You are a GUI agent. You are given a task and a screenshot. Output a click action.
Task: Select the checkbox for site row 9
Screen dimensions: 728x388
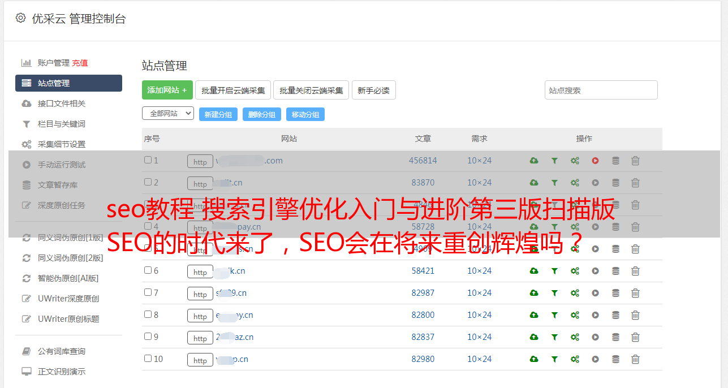(148, 337)
